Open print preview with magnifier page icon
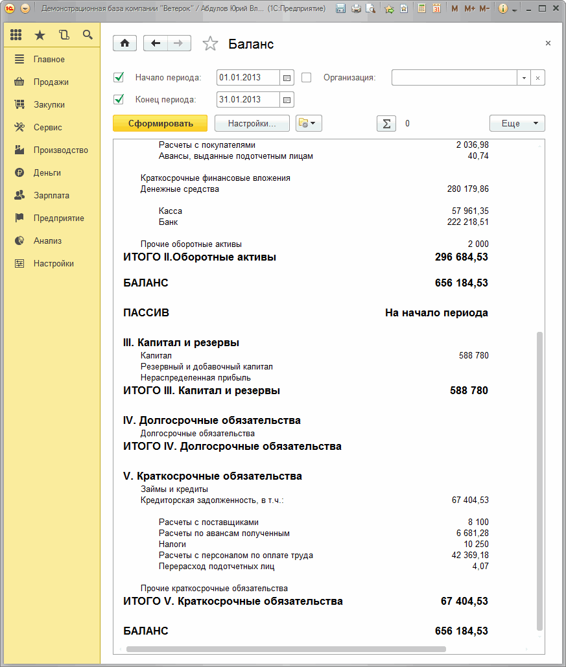The width and height of the screenshot is (566, 667). [371, 8]
